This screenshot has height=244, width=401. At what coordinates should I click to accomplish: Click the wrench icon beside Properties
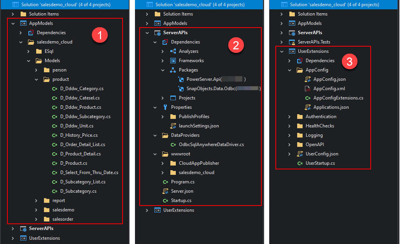pyautogui.click(x=165, y=107)
